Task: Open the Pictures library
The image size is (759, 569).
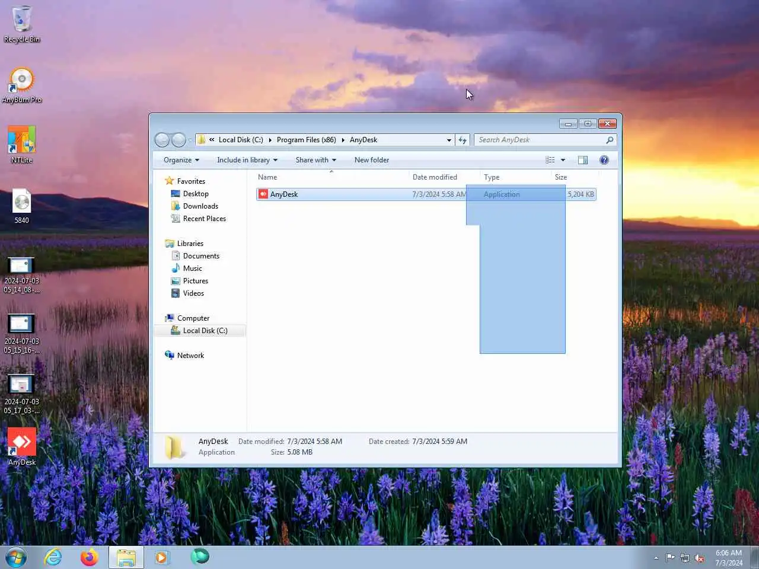Action: pos(196,281)
